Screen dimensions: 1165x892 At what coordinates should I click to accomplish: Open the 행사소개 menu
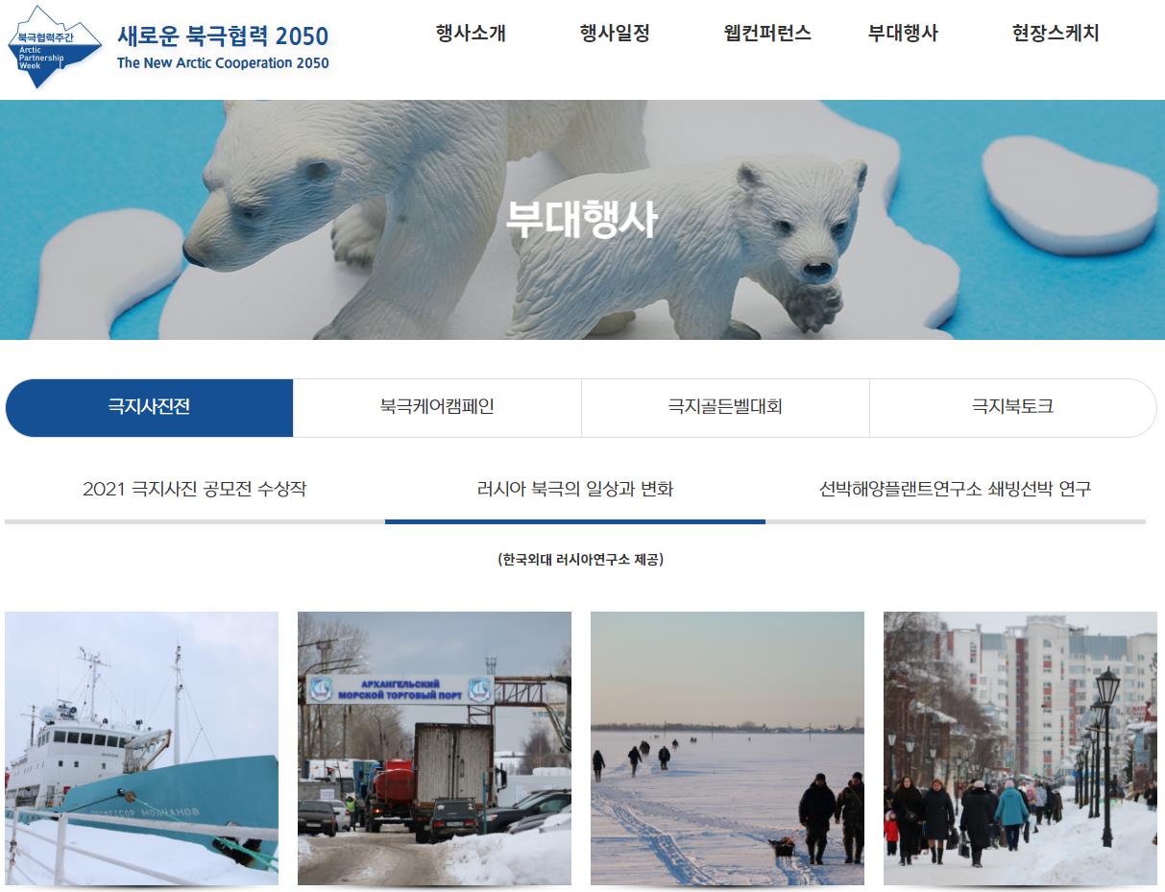click(471, 34)
